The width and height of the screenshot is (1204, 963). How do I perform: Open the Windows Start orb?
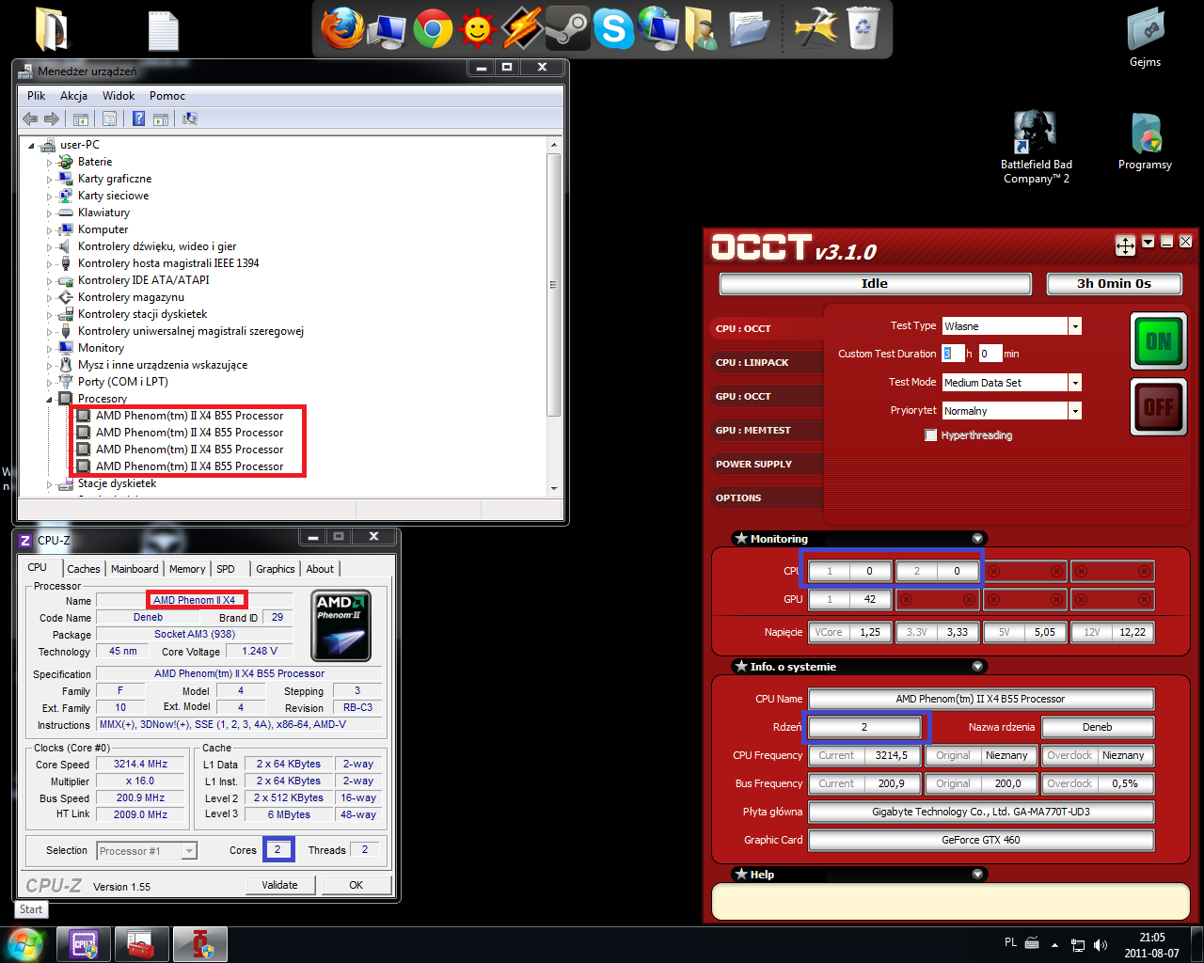pyautogui.click(x=24, y=944)
